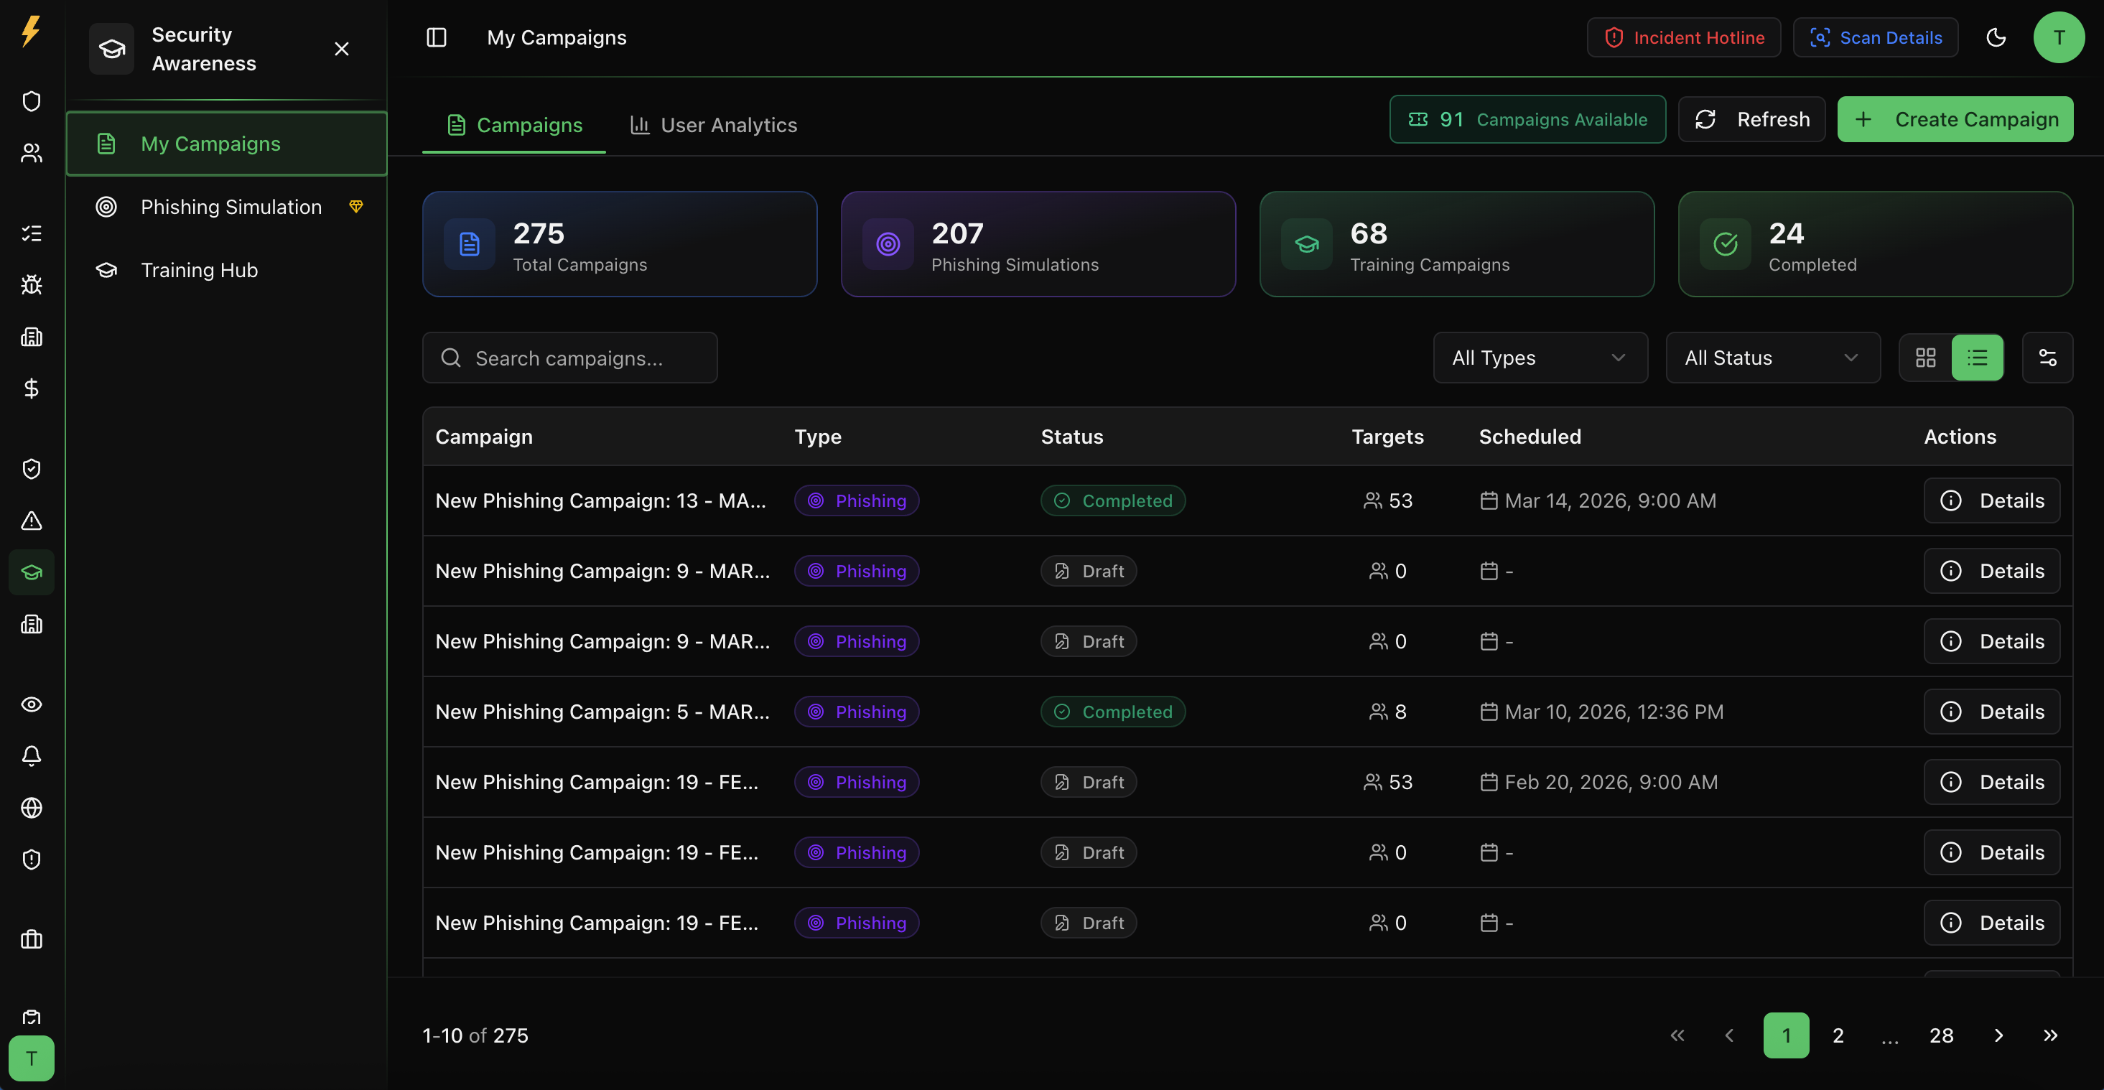Click the Create Campaign button
The height and width of the screenshot is (1090, 2104).
(x=1955, y=119)
